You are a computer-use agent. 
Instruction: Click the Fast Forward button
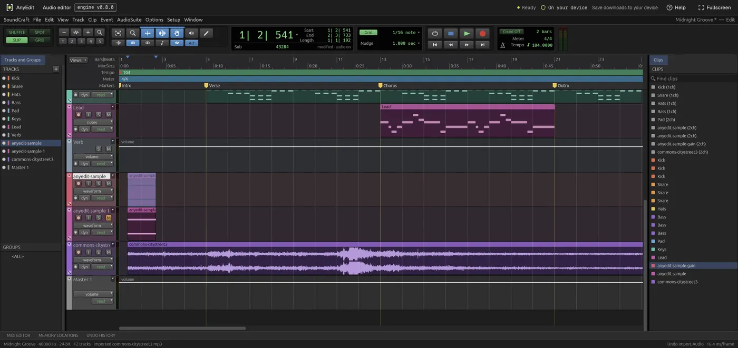(467, 45)
